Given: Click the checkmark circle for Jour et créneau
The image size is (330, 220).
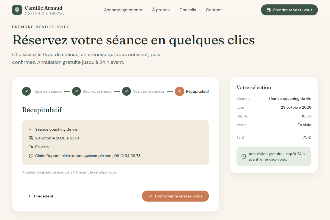Looking at the screenshot, I should [76, 91].
